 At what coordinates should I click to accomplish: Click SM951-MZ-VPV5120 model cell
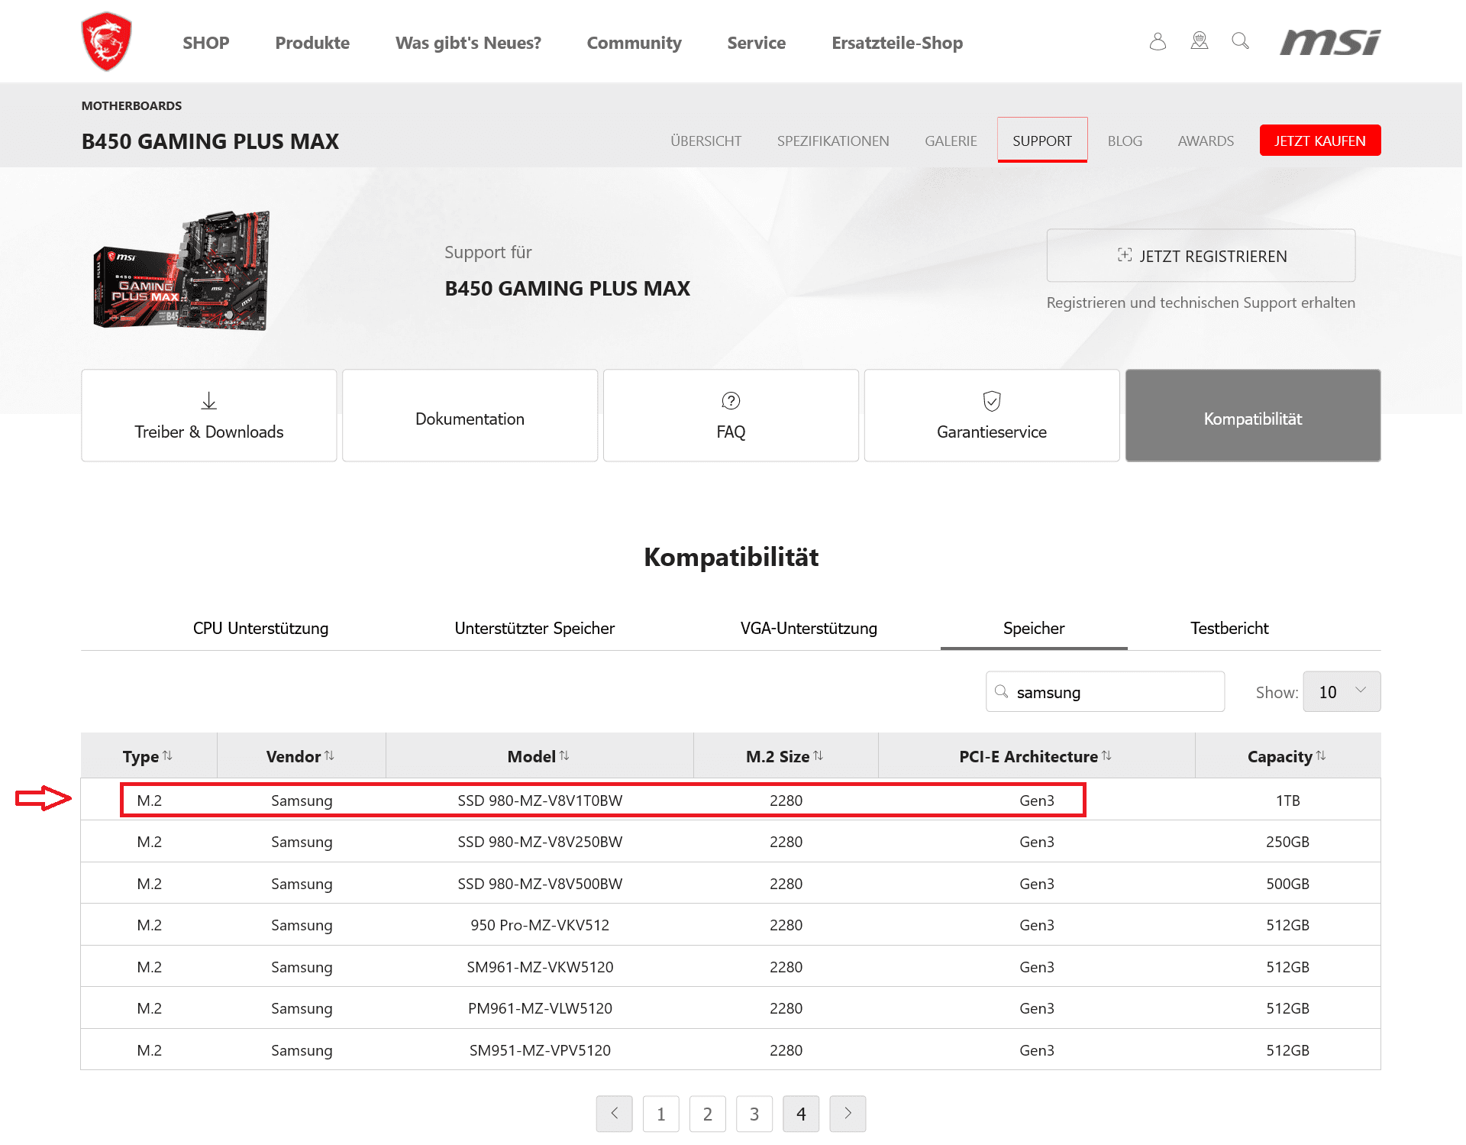[x=540, y=1050]
